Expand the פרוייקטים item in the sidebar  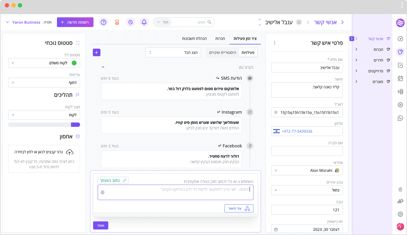pos(356,71)
